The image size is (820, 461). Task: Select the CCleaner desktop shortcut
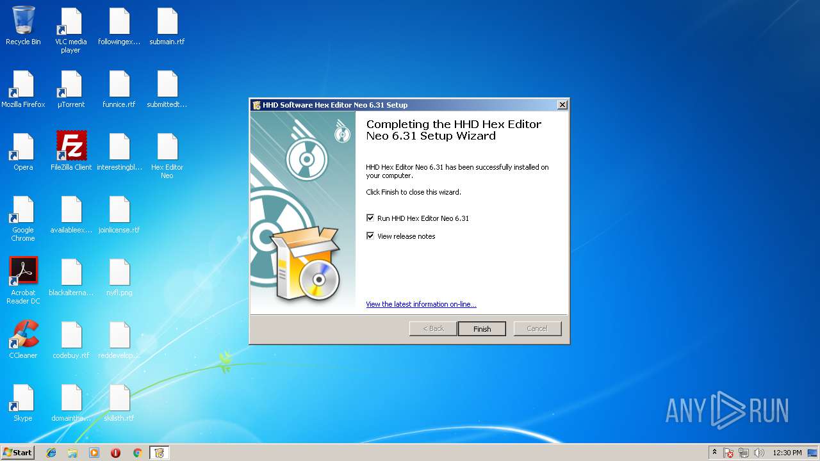pyautogui.click(x=23, y=339)
